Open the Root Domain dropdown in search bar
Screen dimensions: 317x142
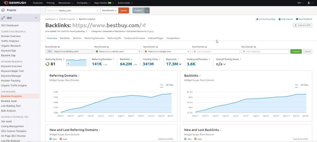click(x=109, y=10)
